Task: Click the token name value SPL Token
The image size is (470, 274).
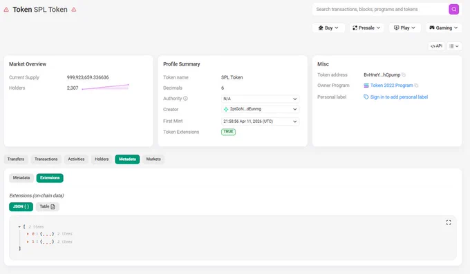Action: click(x=232, y=77)
